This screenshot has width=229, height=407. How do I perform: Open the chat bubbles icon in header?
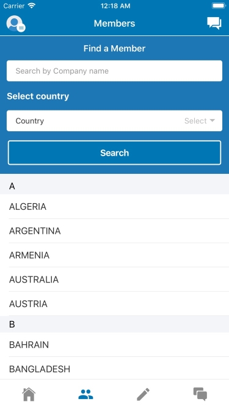coord(214,23)
